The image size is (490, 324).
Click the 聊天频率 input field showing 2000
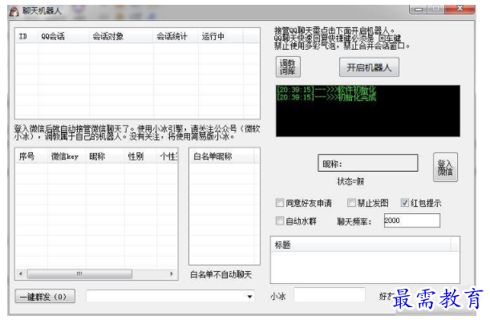412,221
